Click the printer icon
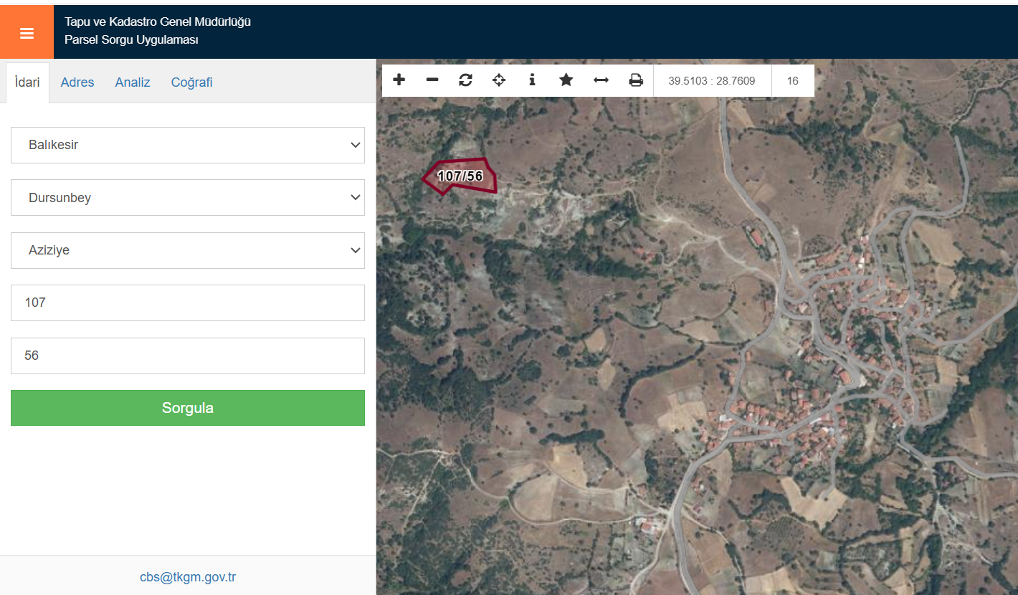The width and height of the screenshot is (1018, 595). click(x=636, y=80)
